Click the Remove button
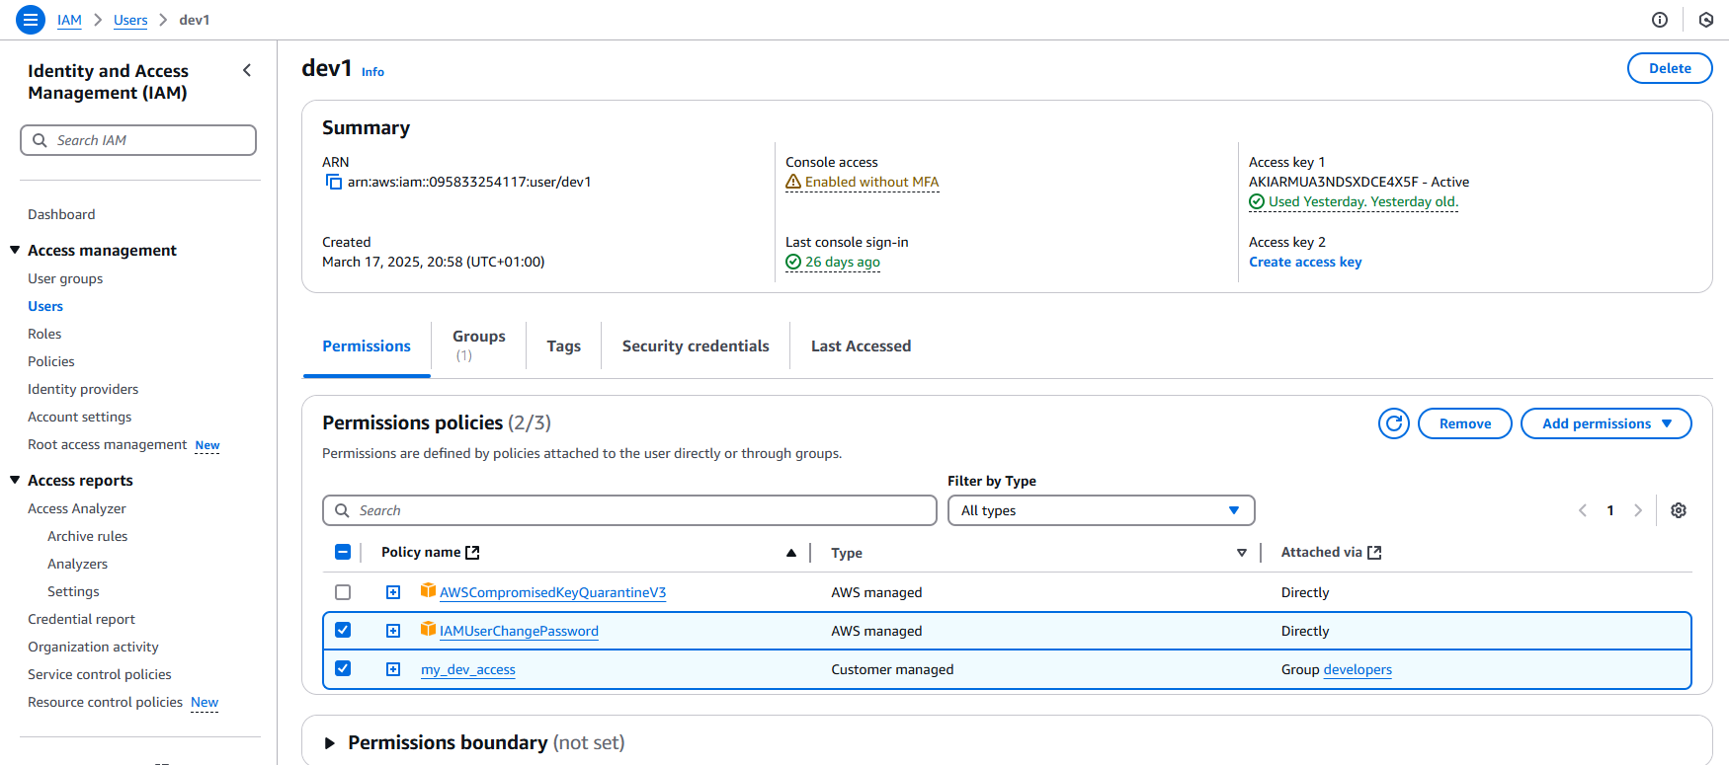1729x765 pixels. click(1465, 423)
